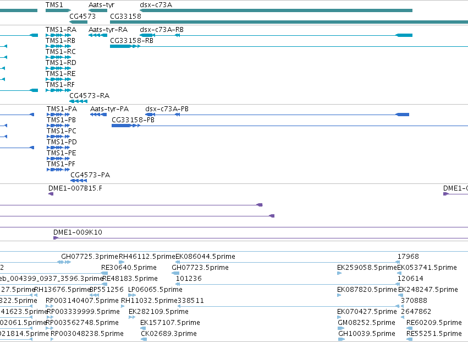Click the EK157107.5prime EST label
468x342 pixels.
pos(170,323)
